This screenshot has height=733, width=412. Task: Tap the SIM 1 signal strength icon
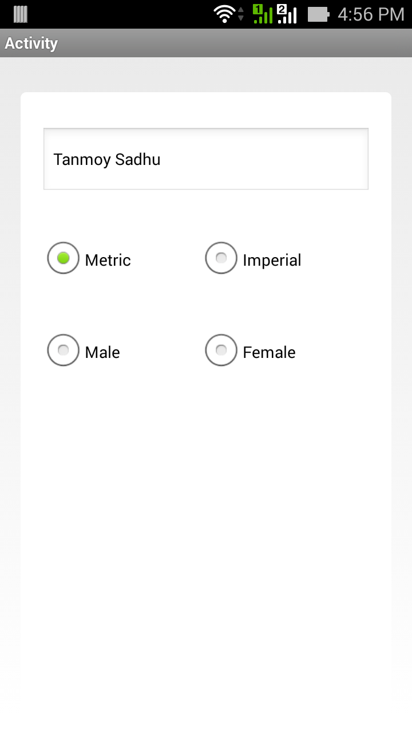(x=262, y=14)
